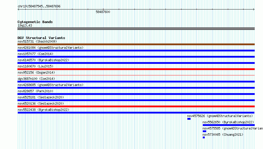Viewport: 263px width, 149px height.
Task: Select the blue nsv828657 variant bar
Action: click(136, 94)
